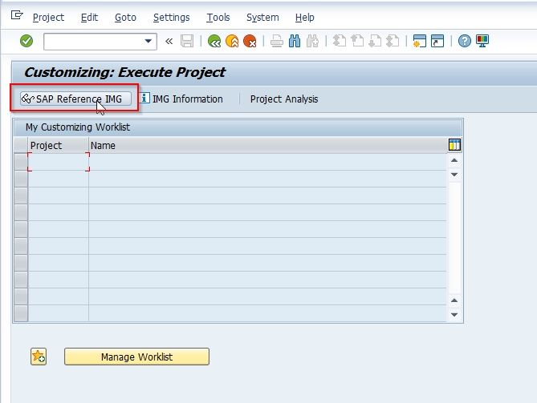Click the Generate Shortcut icon

click(437, 42)
